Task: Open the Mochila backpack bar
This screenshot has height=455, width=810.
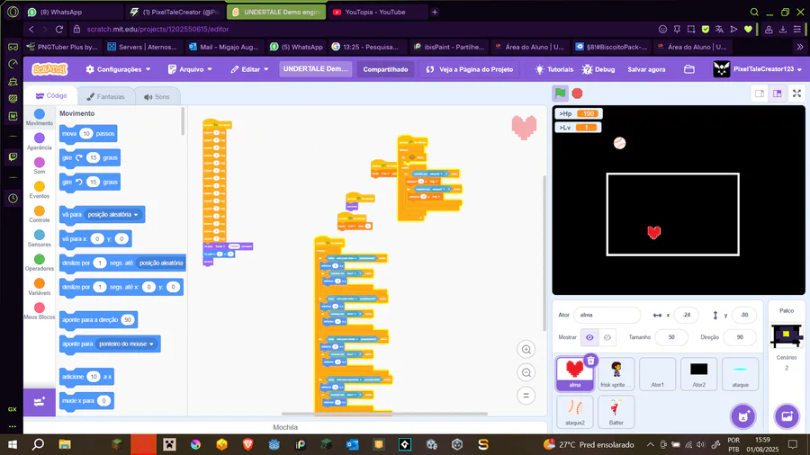Action: coord(285,427)
